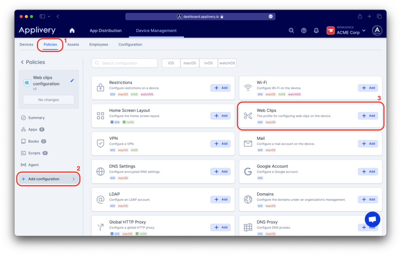This screenshot has height=255, width=401.
Task: Click the Wi-Fi signal icon
Action: (x=248, y=88)
